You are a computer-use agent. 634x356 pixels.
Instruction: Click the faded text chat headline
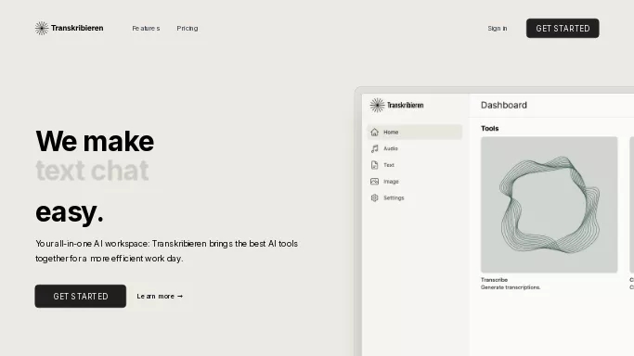pyautogui.click(x=92, y=171)
